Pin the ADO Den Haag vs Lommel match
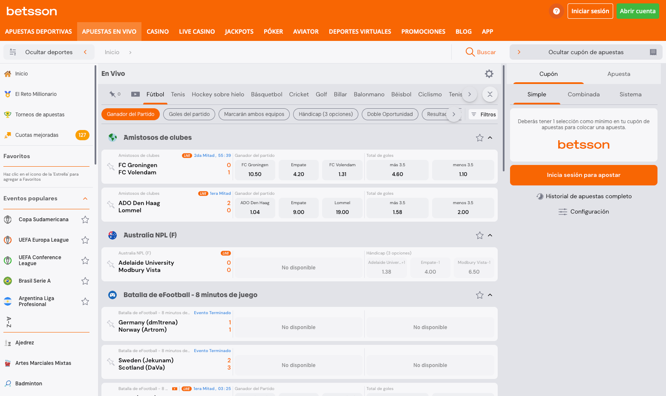The height and width of the screenshot is (396, 666). click(111, 205)
